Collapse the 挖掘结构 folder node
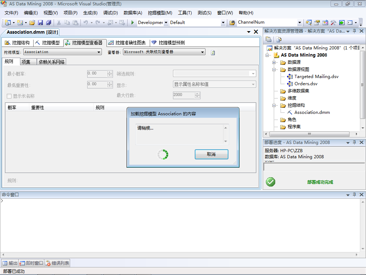This screenshot has height=275, width=366. click(x=274, y=106)
